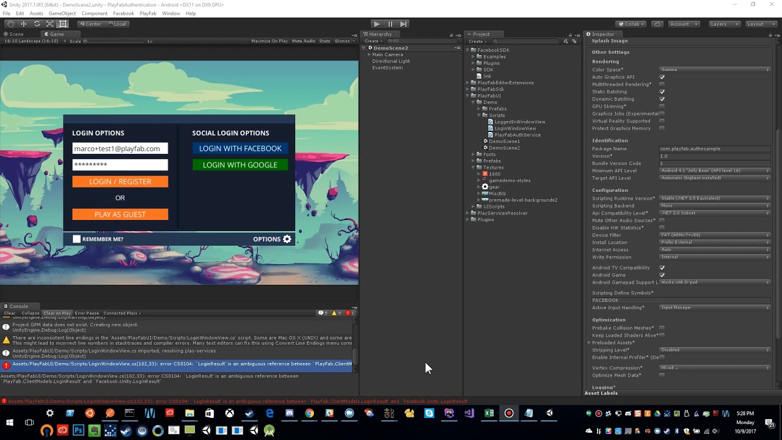Toggle the info message count filter in Console
This screenshot has width=782, height=440.
click(x=323, y=313)
